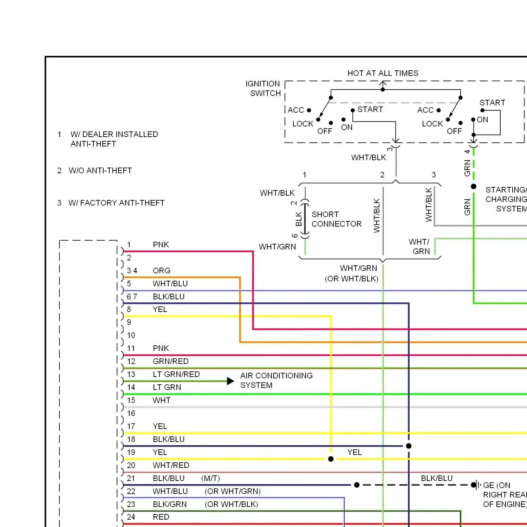Click the left switch 'START' contact label
Image resolution: width=527 pixels, height=527 pixels.
pyautogui.click(x=370, y=109)
